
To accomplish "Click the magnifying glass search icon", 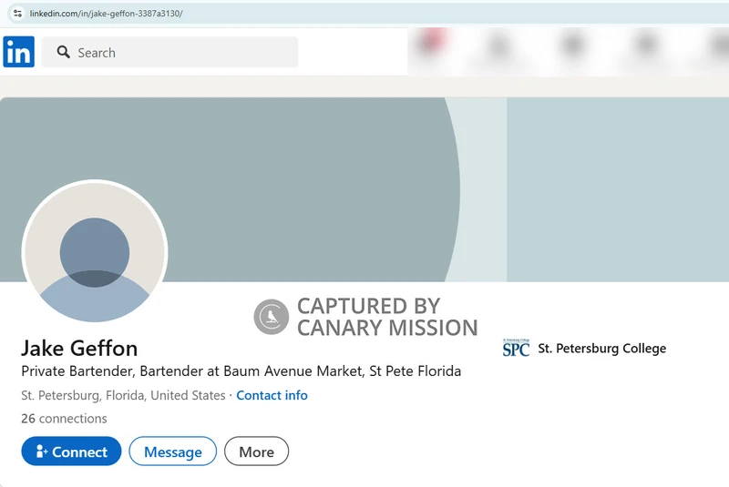I will click(x=64, y=53).
